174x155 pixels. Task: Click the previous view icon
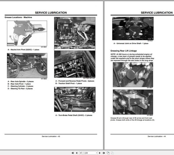click(108, 153)
